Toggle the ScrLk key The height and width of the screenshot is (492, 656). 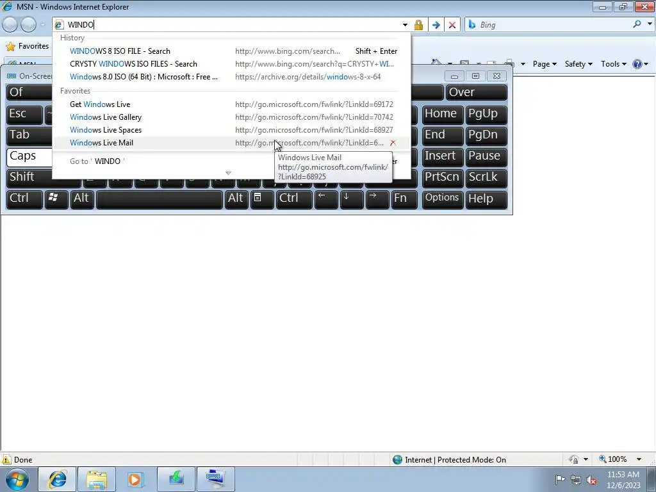click(486, 177)
